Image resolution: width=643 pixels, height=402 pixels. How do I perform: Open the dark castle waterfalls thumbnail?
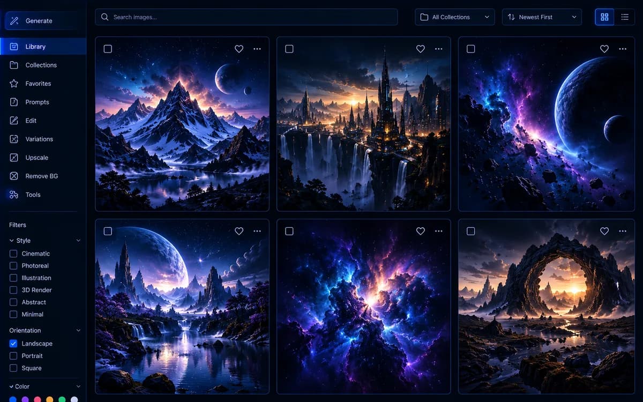364,124
